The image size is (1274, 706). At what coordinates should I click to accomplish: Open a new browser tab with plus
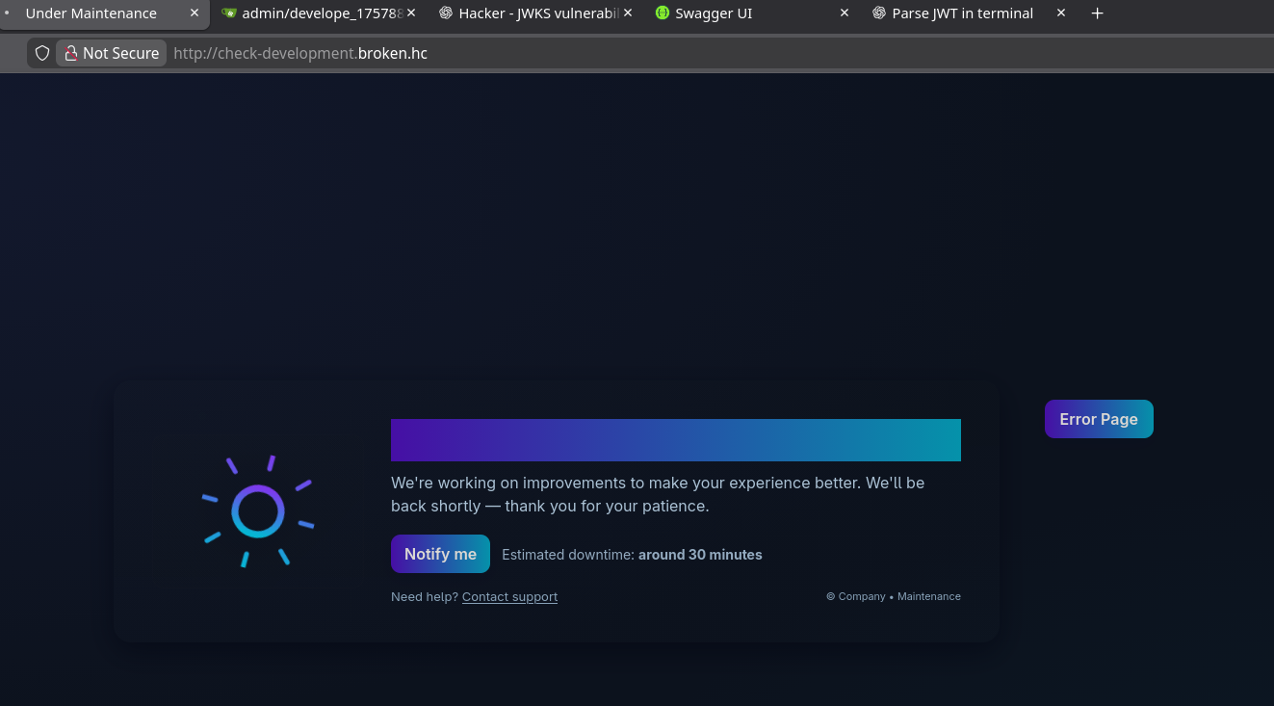(1097, 13)
